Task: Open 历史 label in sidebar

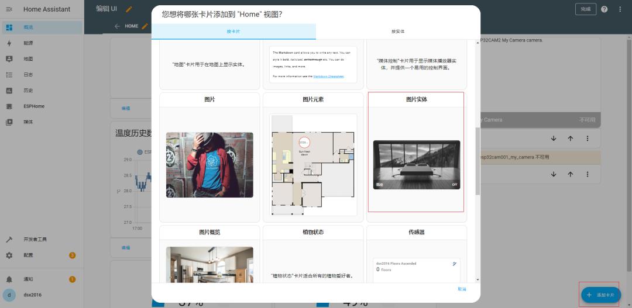Action: tap(28, 91)
